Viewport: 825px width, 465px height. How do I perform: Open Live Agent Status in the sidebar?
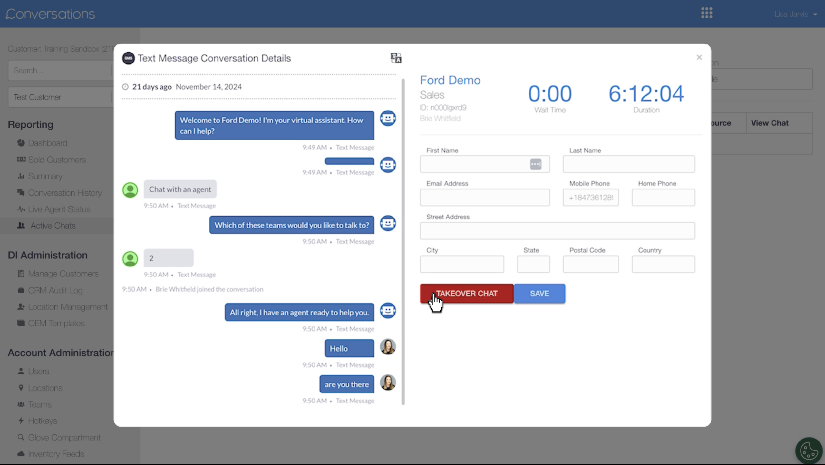(59, 209)
